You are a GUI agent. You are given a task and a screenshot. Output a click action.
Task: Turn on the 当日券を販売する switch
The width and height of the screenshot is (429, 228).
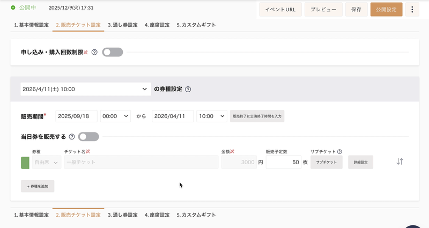pyautogui.click(x=88, y=137)
